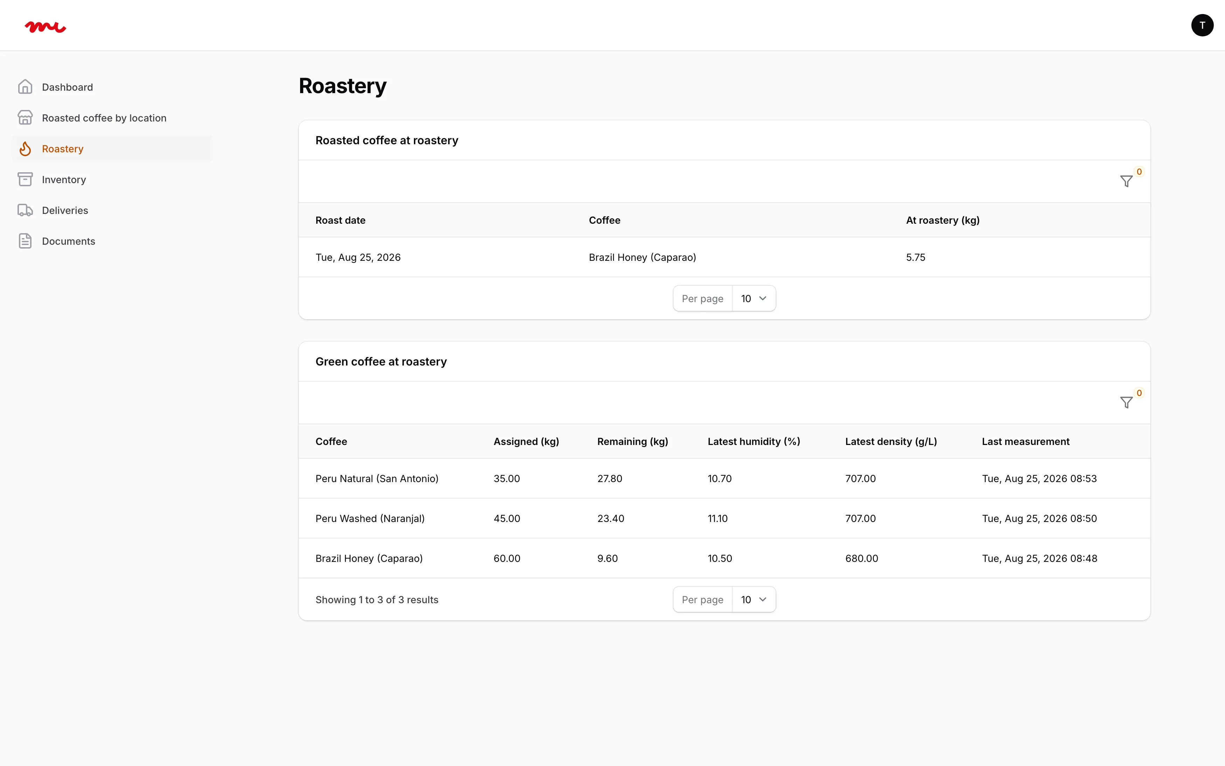Click the archive box icon for Inventory
The image size is (1225, 766).
(x=25, y=179)
